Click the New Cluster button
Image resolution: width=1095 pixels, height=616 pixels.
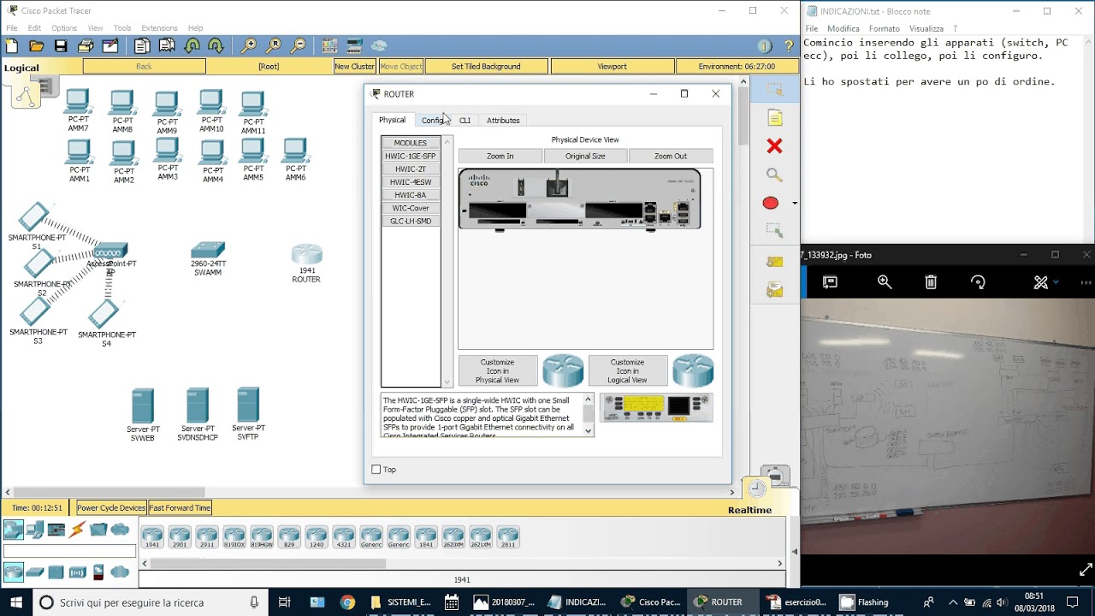[x=354, y=66]
